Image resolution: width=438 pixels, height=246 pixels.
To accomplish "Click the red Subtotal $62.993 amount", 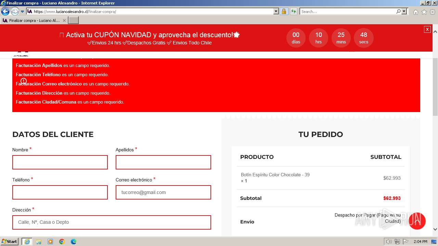I will click(392, 198).
